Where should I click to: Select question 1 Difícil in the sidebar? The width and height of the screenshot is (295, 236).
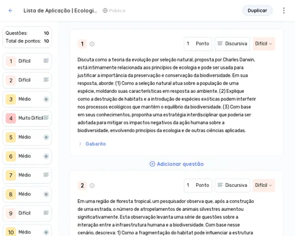tap(27, 61)
